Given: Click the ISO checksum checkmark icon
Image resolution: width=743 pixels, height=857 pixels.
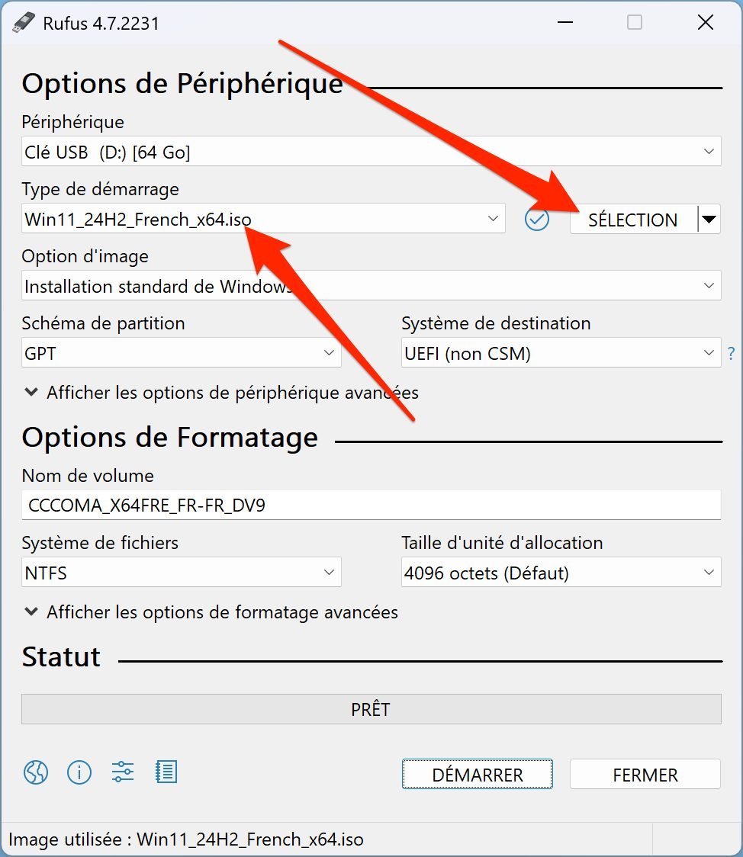Looking at the screenshot, I should (537, 219).
